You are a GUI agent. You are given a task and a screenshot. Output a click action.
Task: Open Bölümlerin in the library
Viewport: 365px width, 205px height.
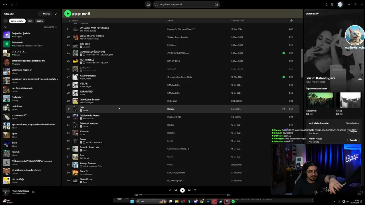(31, 44)
